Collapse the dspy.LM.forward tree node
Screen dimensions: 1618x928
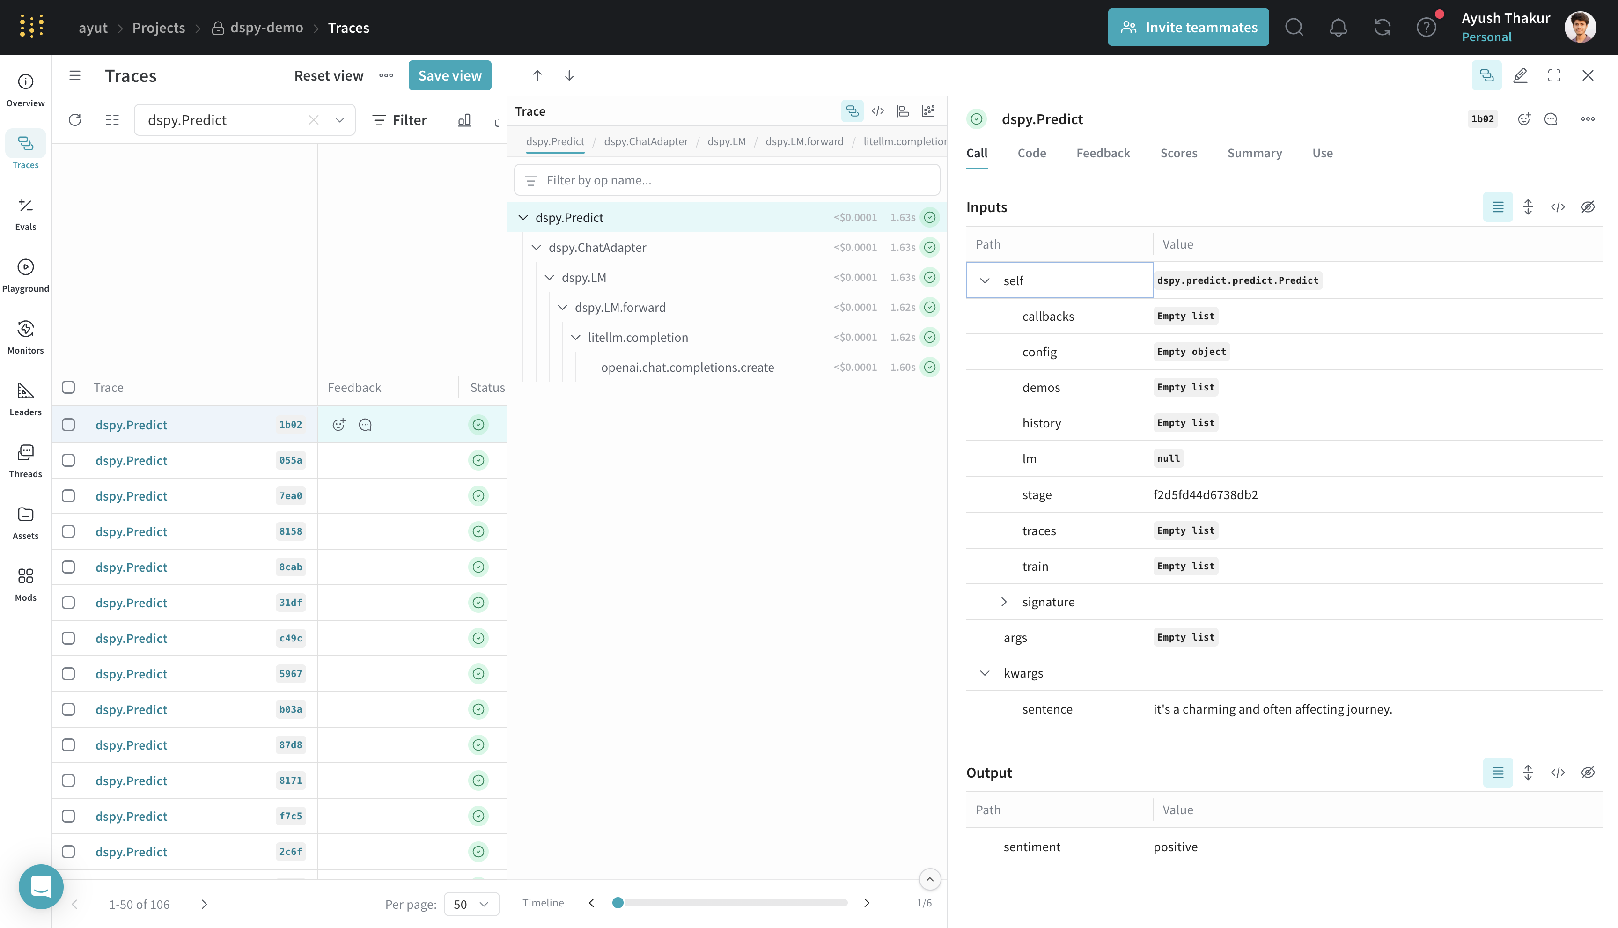(x=563, y=307)
